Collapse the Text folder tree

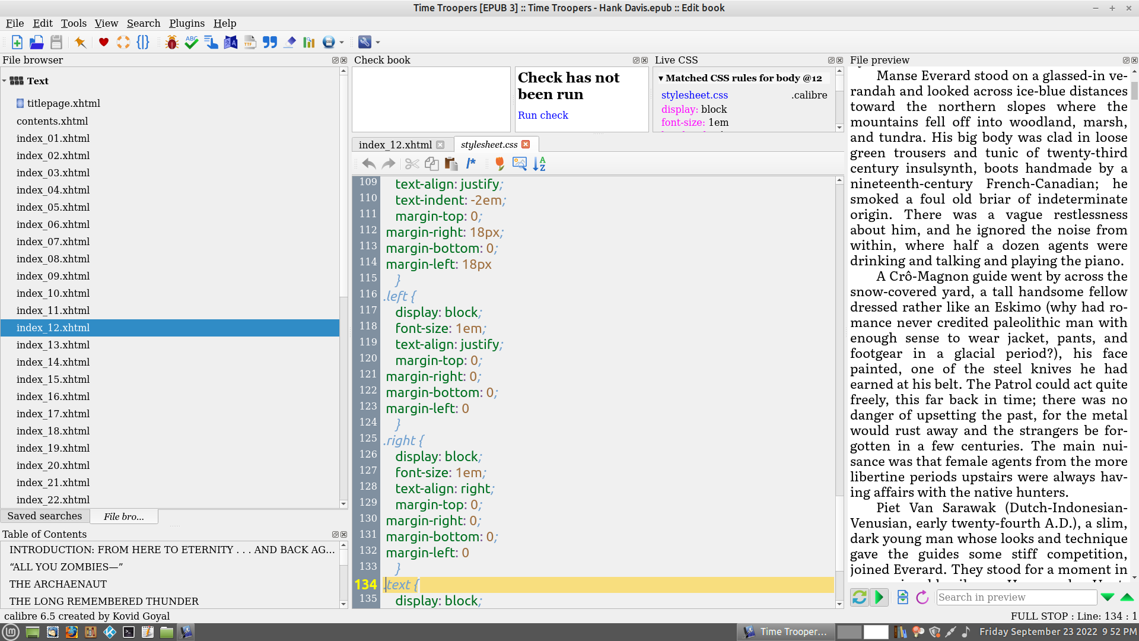(x=5, y=81)
